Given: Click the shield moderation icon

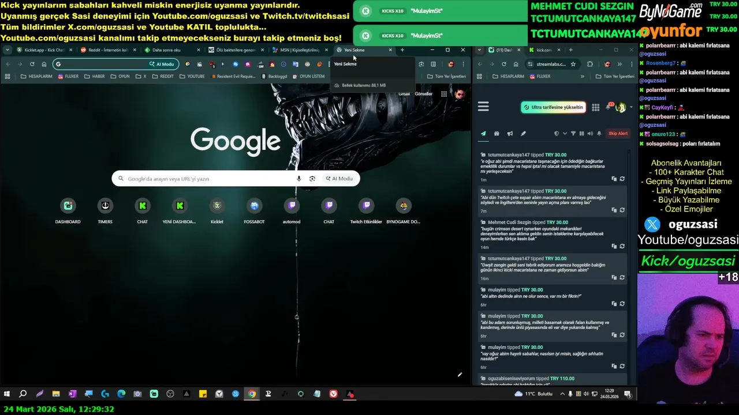Looking at the screenshot, I should (557, 134).
